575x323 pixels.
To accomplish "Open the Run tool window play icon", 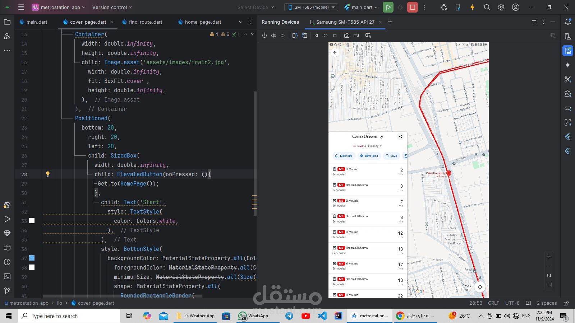I will tap(7, 219).
